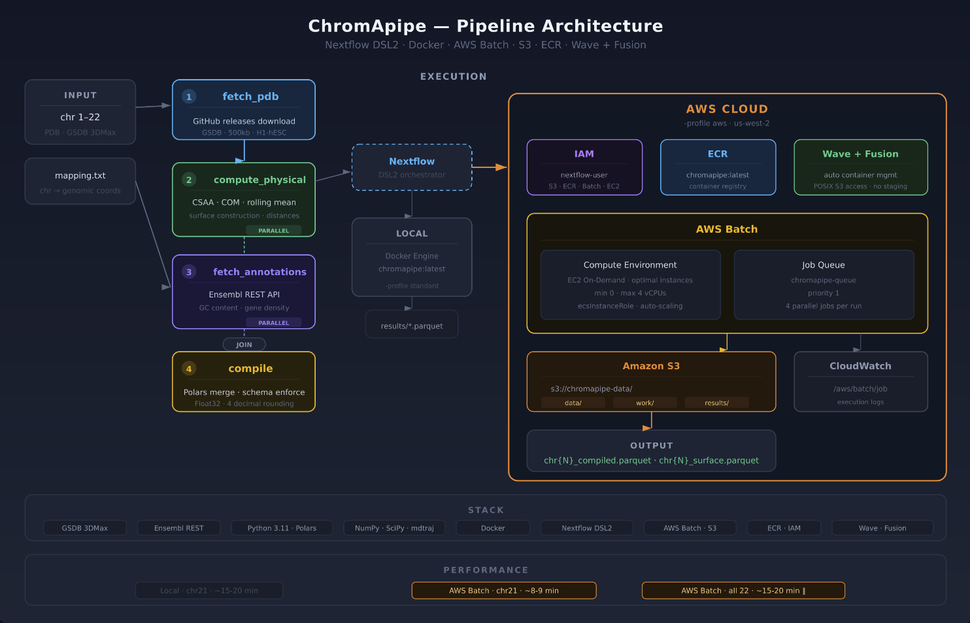The image size is (970, 623).
Task: Click the ECR · IAM stack chip
Action: [x=784, y=528]
